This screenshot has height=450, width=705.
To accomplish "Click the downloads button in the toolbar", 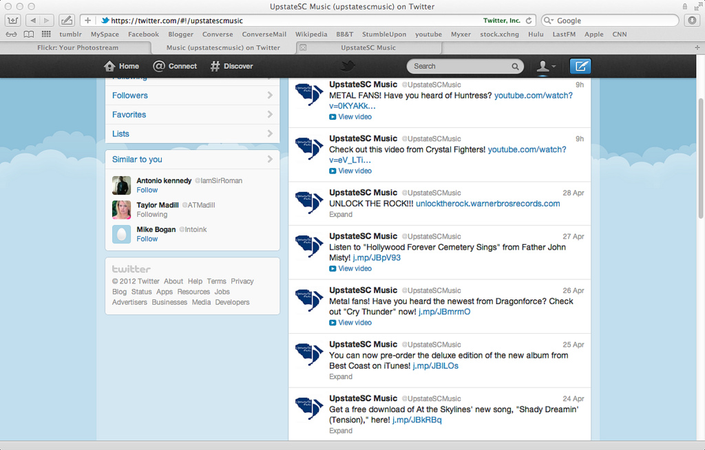I will click(x=692, y=20).
